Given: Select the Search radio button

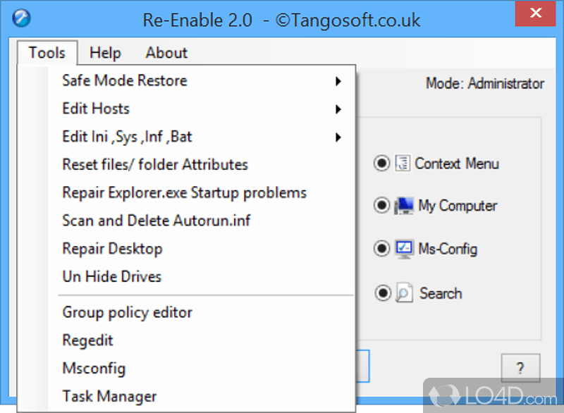Looking at the screenshot, I should click(381, 293).
